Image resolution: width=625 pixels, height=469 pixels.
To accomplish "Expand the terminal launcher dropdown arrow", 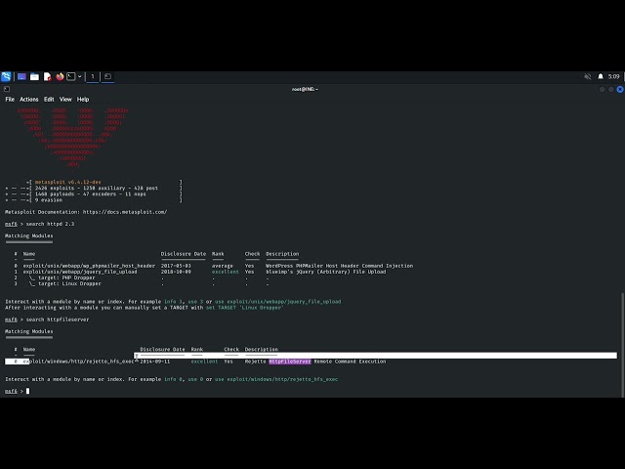I will pyautogui.click(x=80, y=76).
